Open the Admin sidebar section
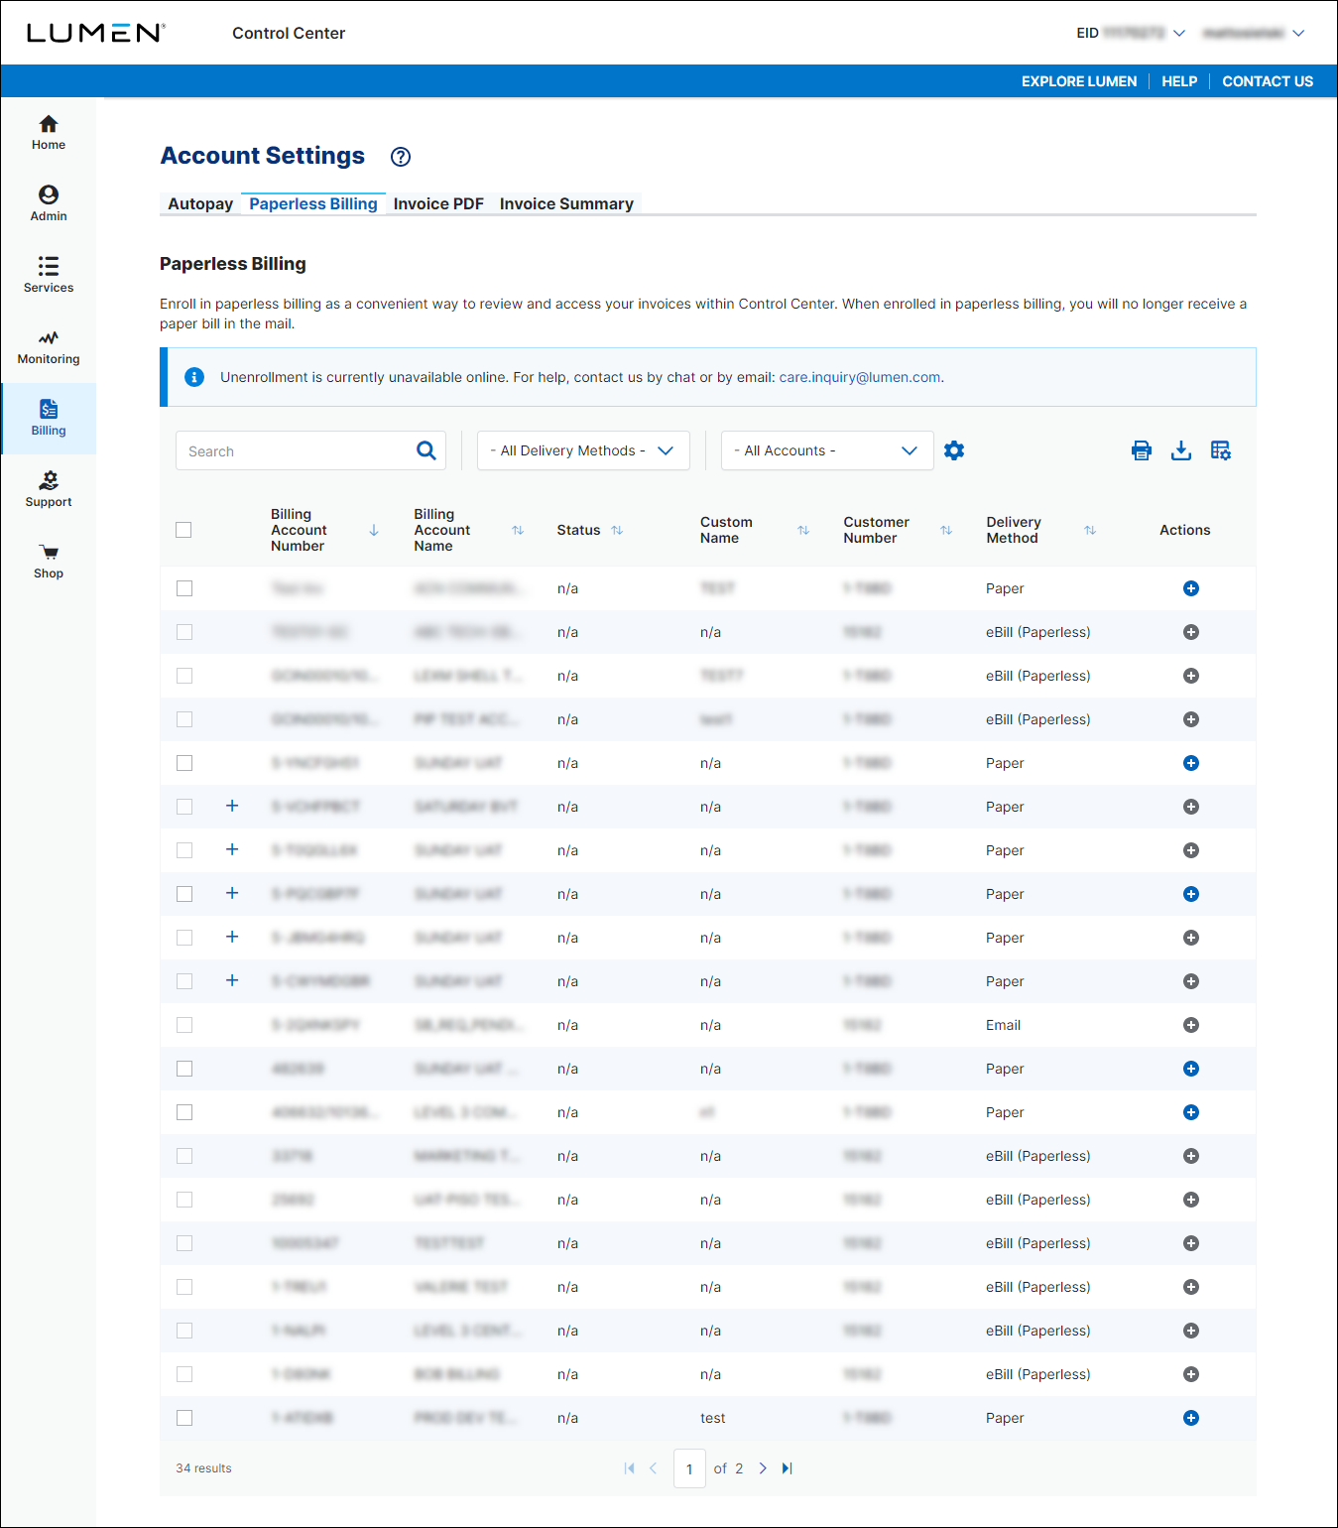Image resolution: width=1338 pixels, height=1528 pixels. (x=48, y=204)
